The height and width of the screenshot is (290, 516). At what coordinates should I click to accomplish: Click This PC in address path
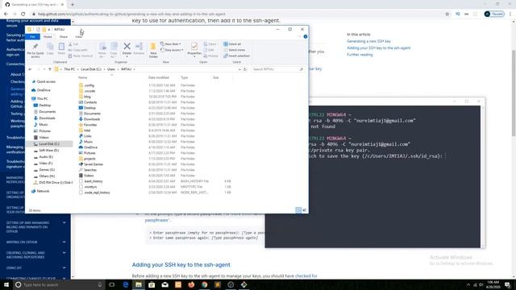click(69, 69)
